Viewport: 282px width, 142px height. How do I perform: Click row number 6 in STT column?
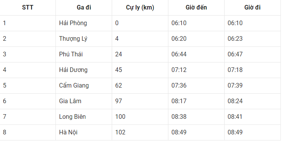pyautogui.click(x=5, y=101)
